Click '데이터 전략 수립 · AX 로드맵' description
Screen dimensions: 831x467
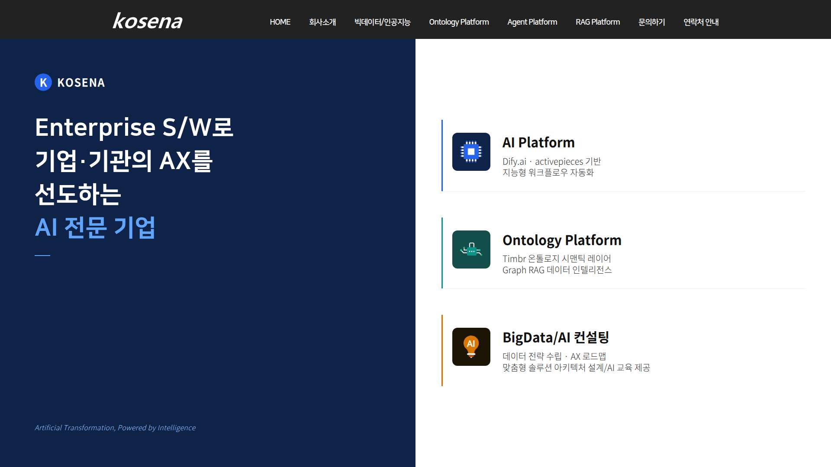pos(554,356)
